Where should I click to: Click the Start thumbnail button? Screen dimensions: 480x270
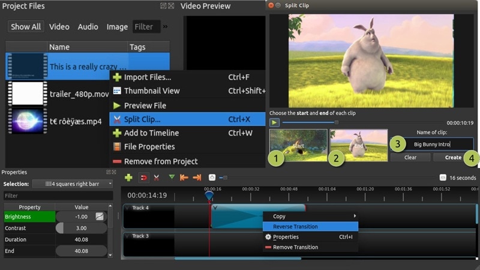[x=298, y=145]
